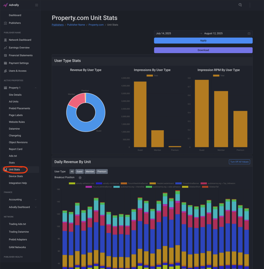Toggle Total legend in Impression RPM chart
The width and height of the screenshot is (264, 269).
point(219,76)
